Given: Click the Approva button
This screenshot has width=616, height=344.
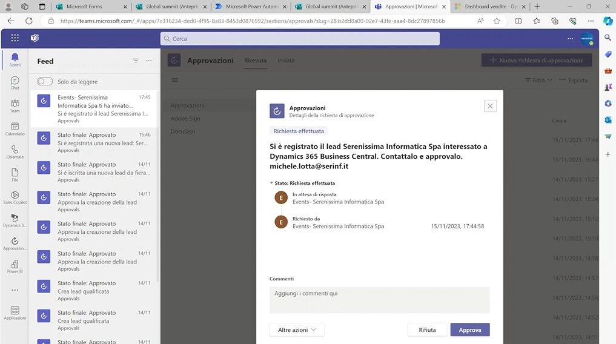Looking at the screenshot, I should coord(469,329).
